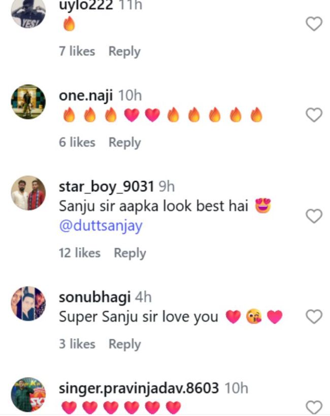Open the @duttsanjay mention

click(x=101, y=226)
